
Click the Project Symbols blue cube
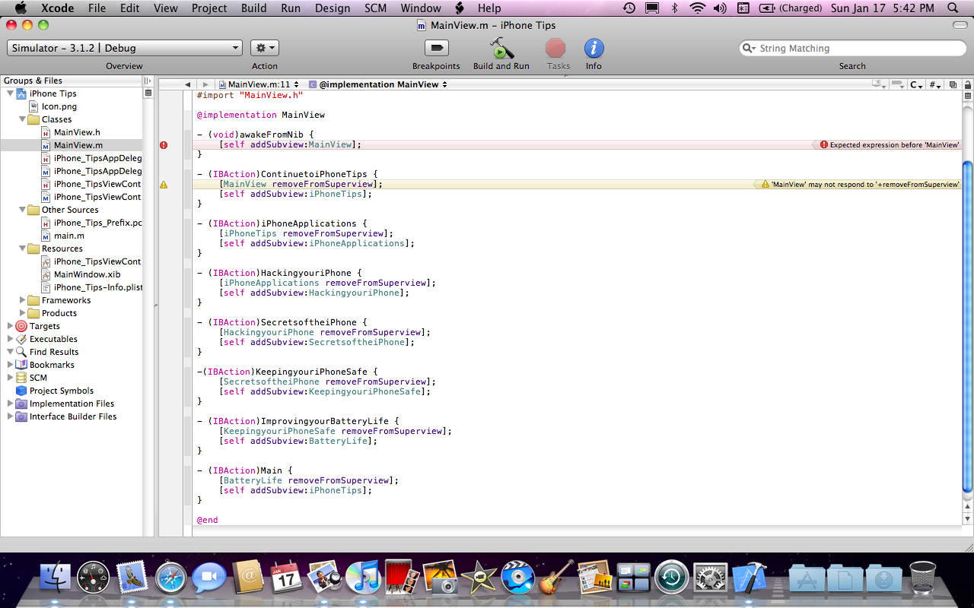(x=21, y=391)
